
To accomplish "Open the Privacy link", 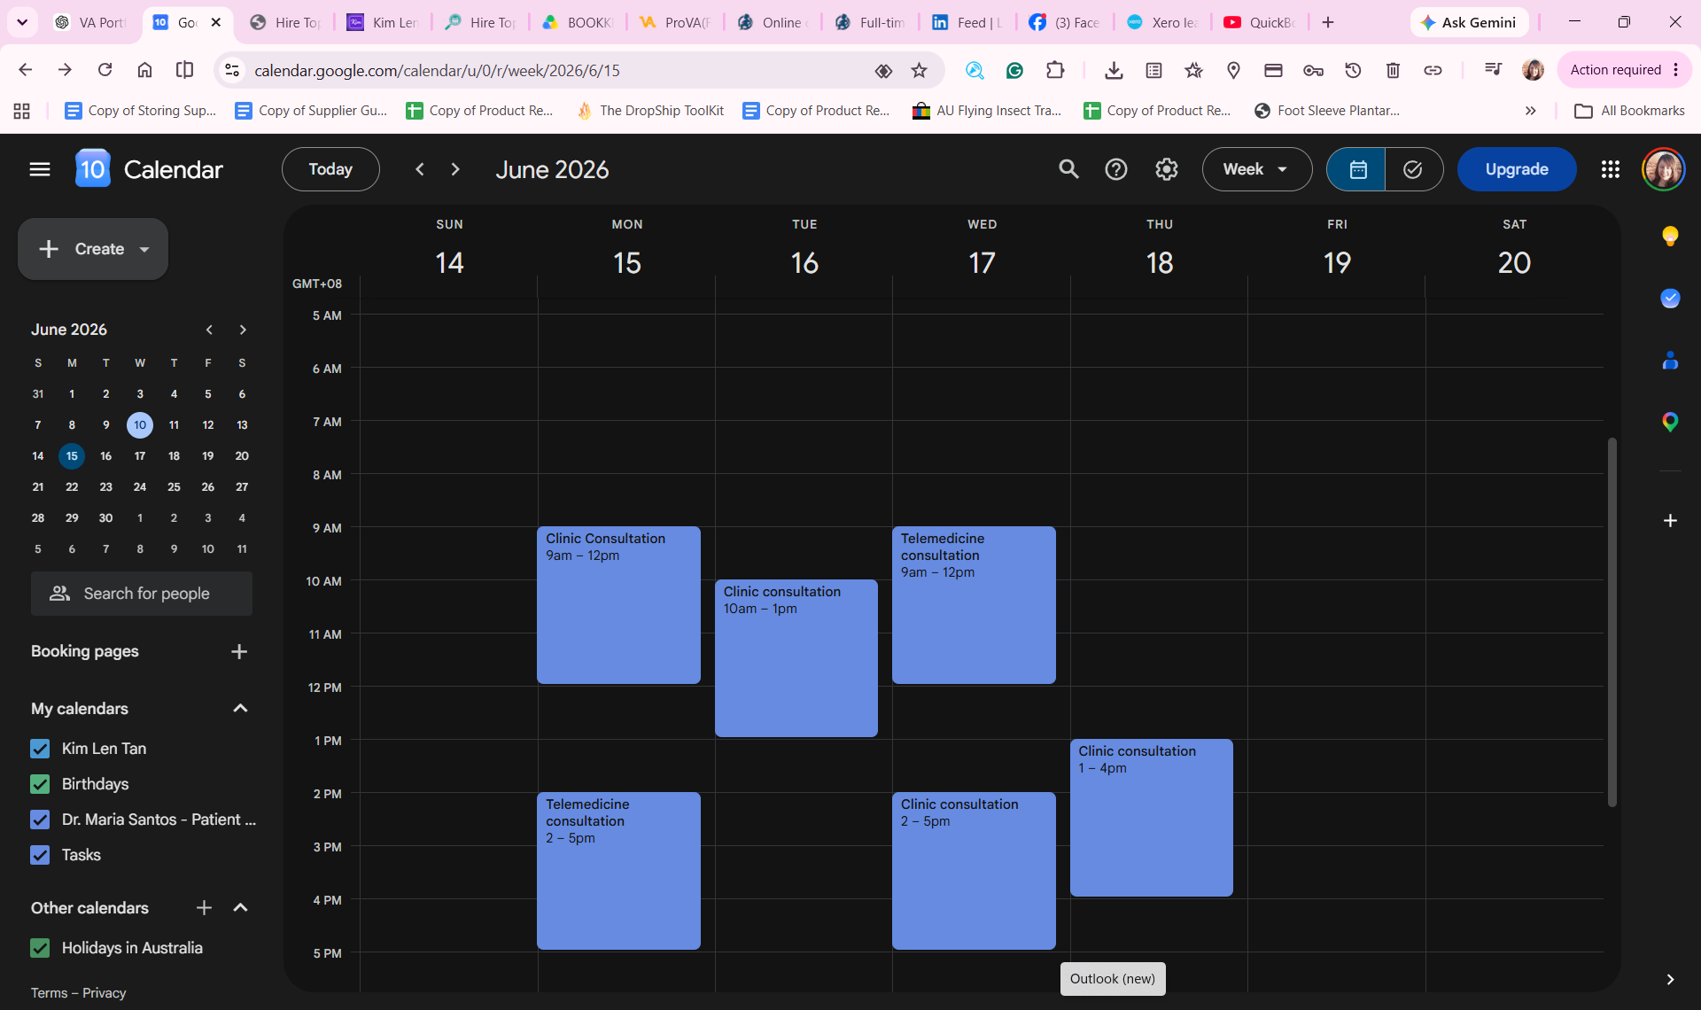I will (x=105, y=993).
